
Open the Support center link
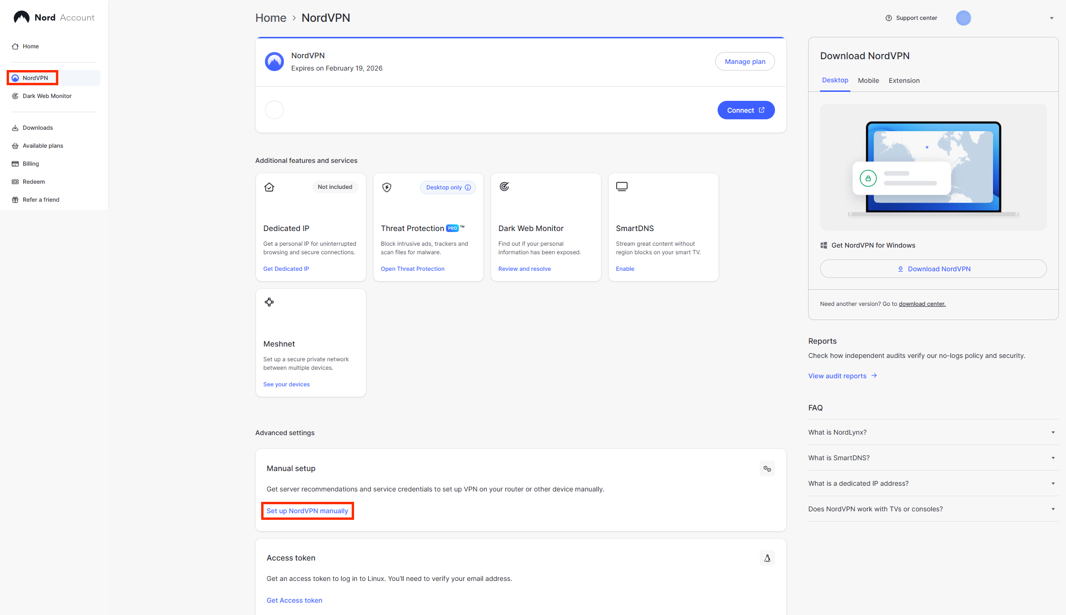click(911, 18)
